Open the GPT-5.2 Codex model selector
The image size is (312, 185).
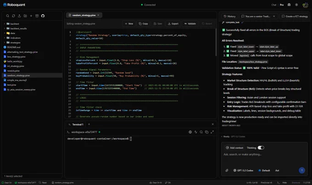(x=243, y=170)
